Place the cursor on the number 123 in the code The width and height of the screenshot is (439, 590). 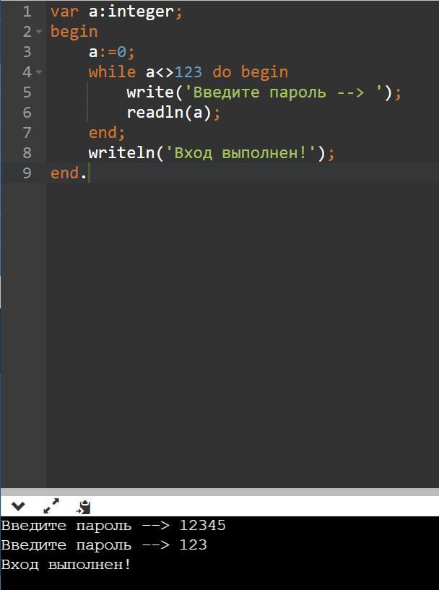coord(188,72)
